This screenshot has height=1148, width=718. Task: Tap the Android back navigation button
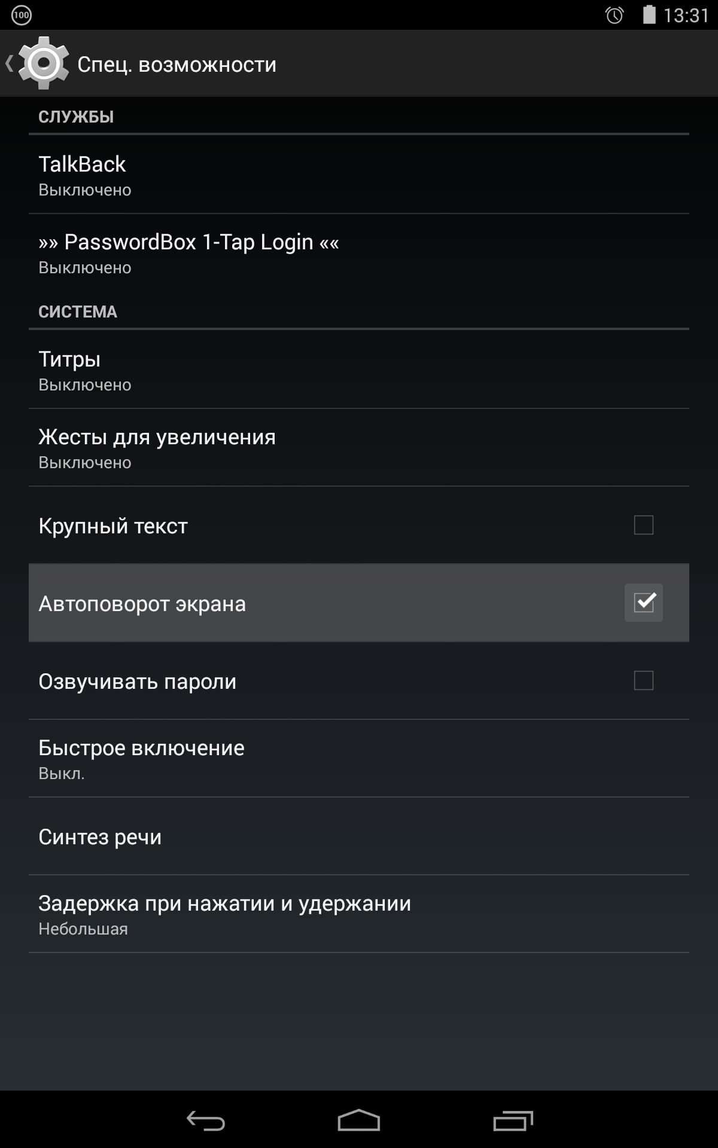pyautogui.click(x=205, y=1120)
